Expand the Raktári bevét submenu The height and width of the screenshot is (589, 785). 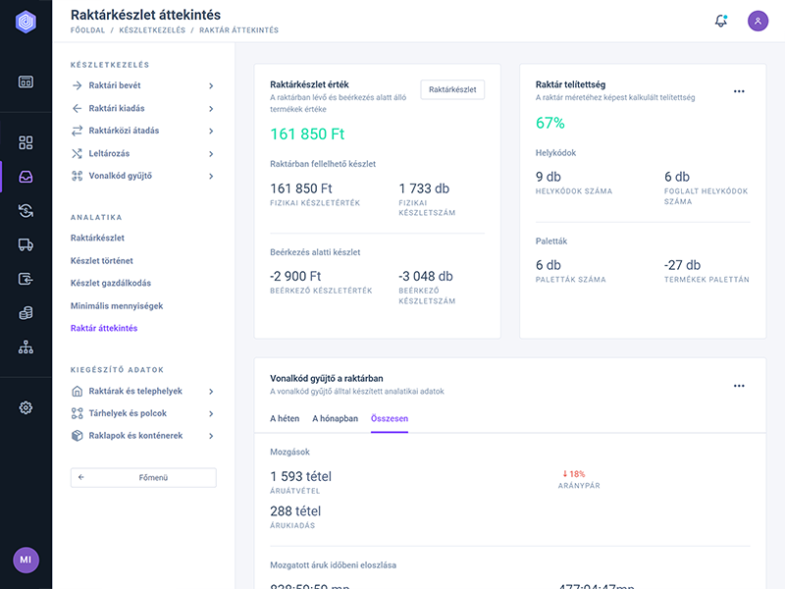tap(211, 86)
